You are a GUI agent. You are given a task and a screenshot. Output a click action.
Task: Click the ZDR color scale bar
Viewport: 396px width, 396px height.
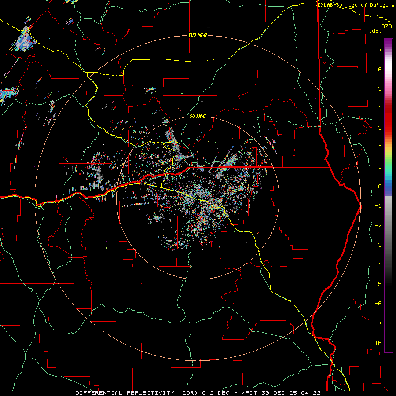[389, 195]
